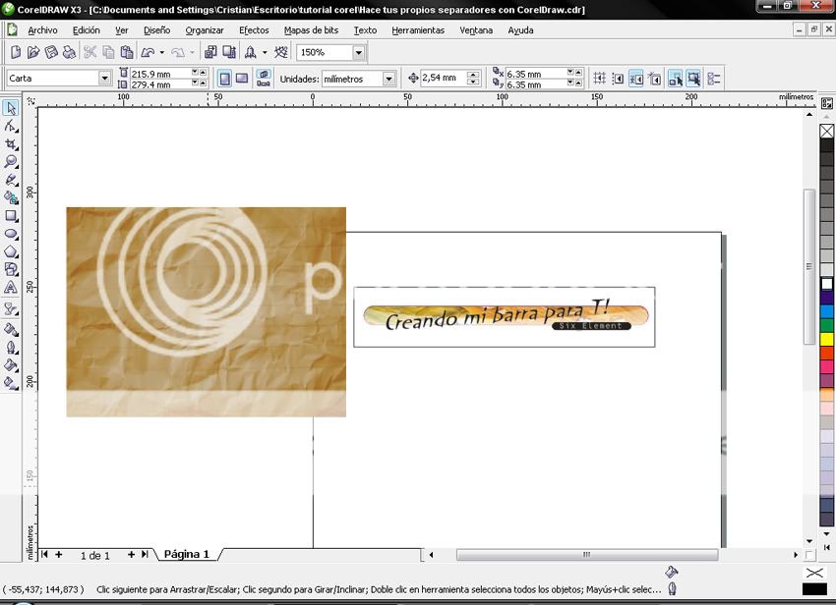Expand the Application Launcher dropdown arrow
The height and width of the screenshot is (605, 836).
coord(265,52)
